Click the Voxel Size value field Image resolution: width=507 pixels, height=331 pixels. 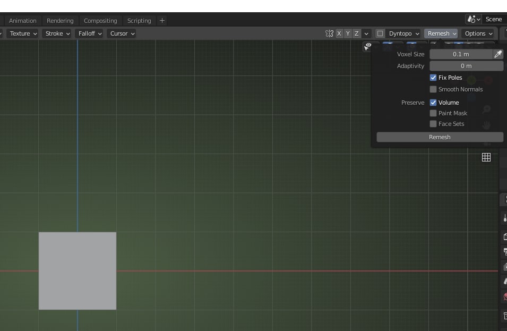pyautogui.click(x=461, y=54)
